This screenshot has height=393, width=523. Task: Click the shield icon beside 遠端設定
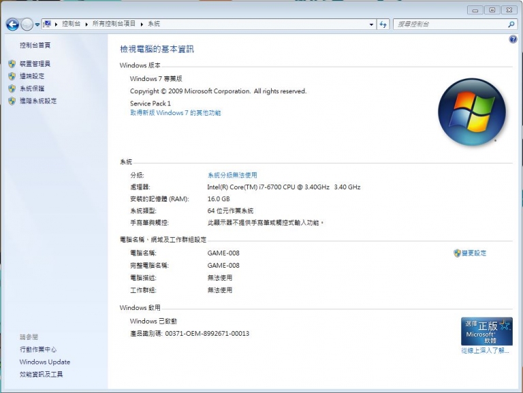click(12, 76)
